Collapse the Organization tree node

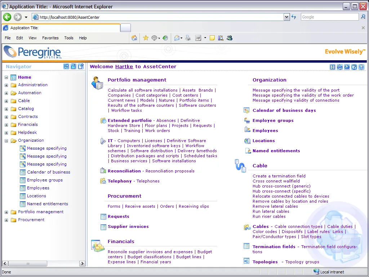[x=6, y=141]
